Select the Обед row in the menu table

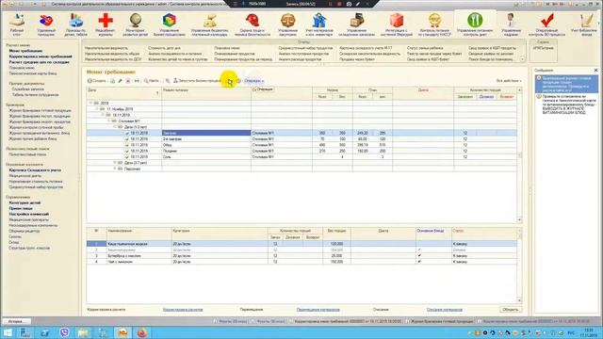coord(301,145)
